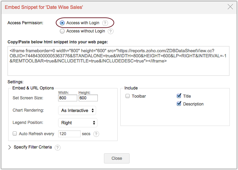
Task: Click the Specify Filter Criteria label
Action: (x=33, y=147)
